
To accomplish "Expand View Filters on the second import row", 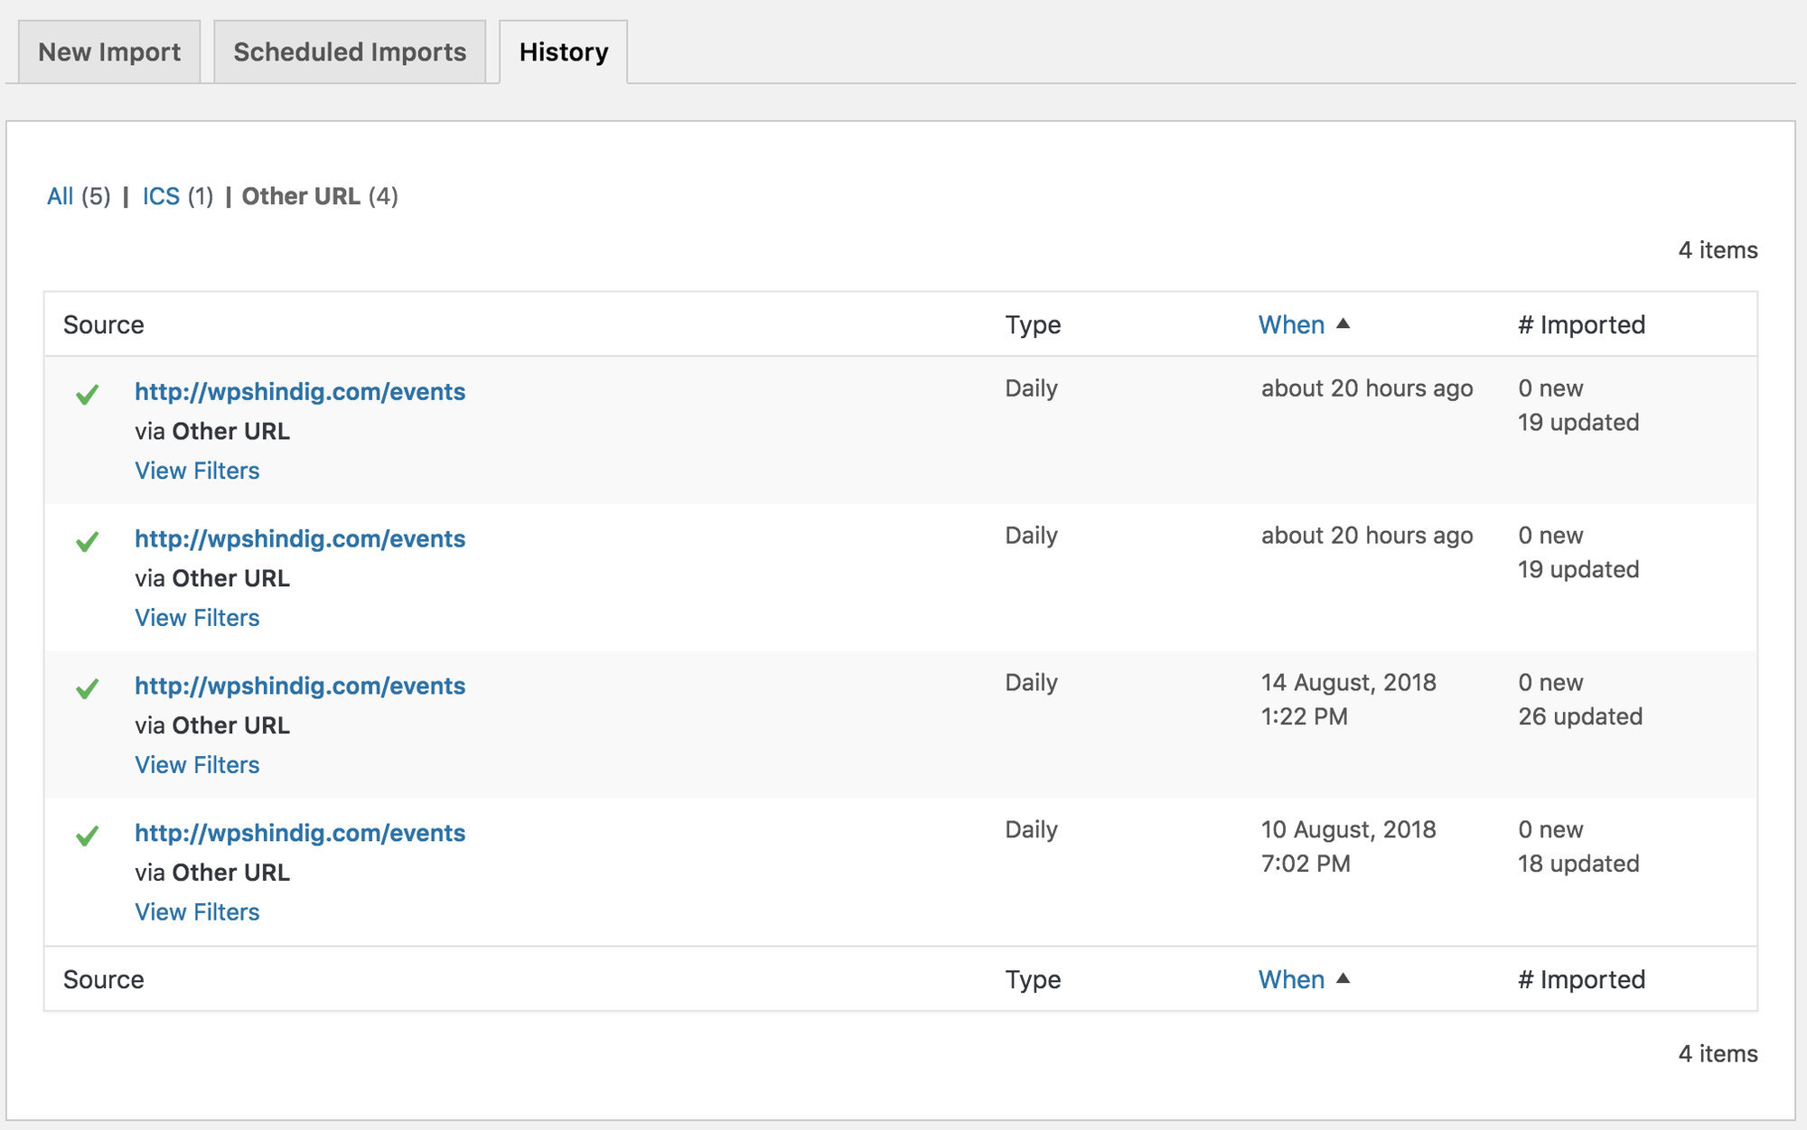I will click(197, 617).
